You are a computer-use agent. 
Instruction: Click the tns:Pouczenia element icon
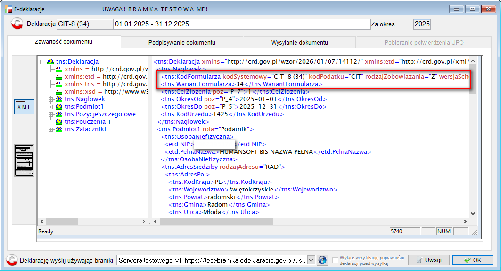click(58, 122)
